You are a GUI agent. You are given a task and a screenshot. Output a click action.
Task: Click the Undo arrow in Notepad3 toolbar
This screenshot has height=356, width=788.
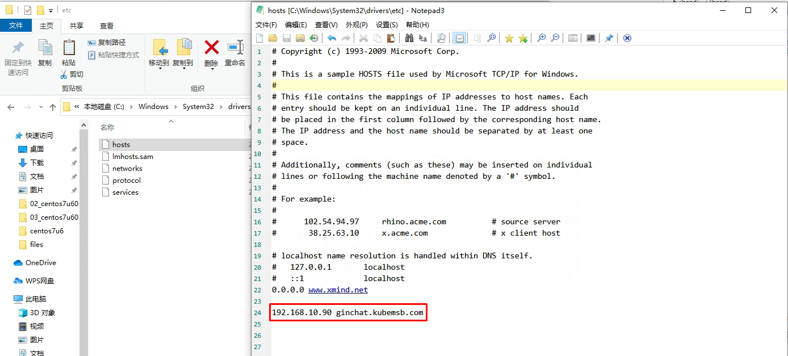[332, 38]
